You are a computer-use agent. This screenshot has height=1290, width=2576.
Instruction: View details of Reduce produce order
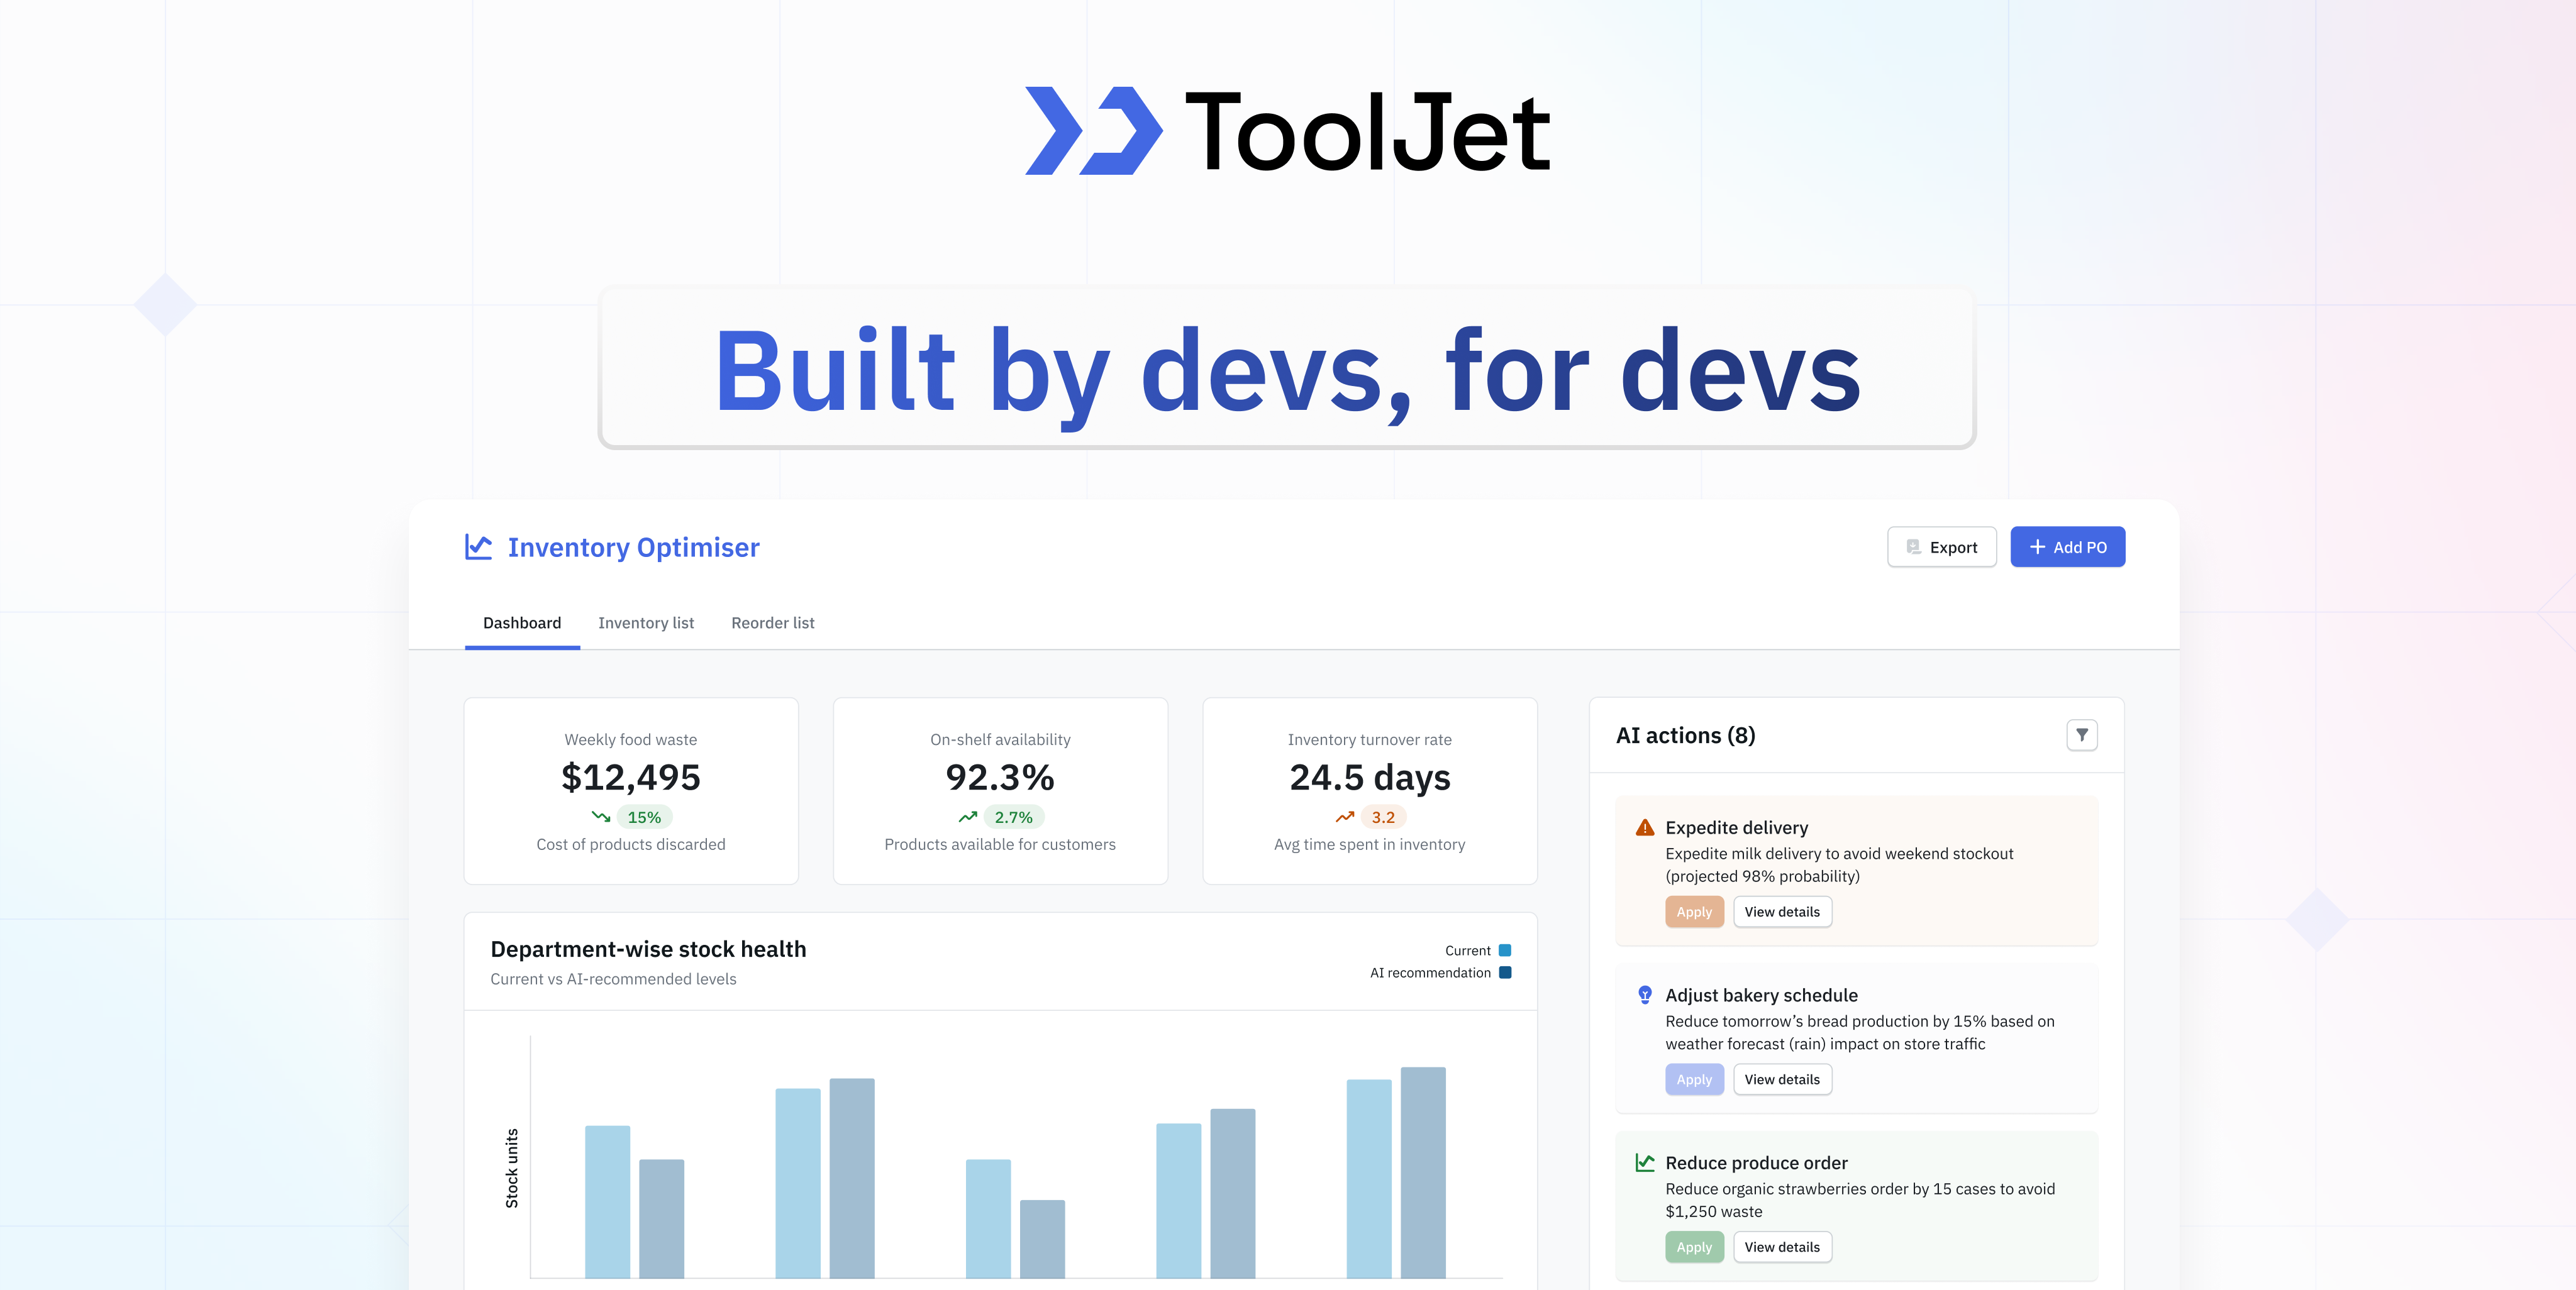click(1782, 1246)
